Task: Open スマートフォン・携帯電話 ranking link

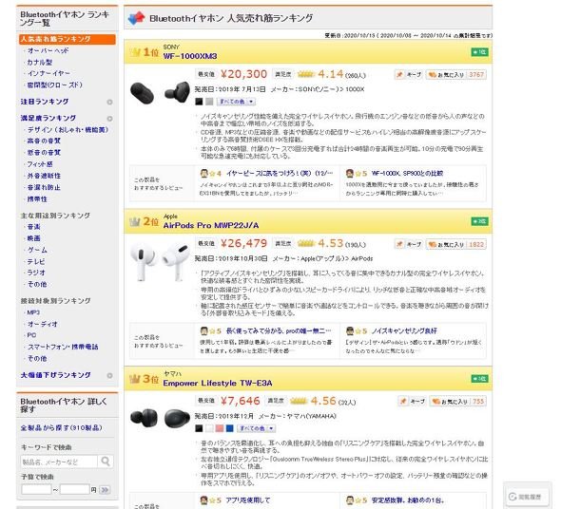Action: tap(63, 347)
